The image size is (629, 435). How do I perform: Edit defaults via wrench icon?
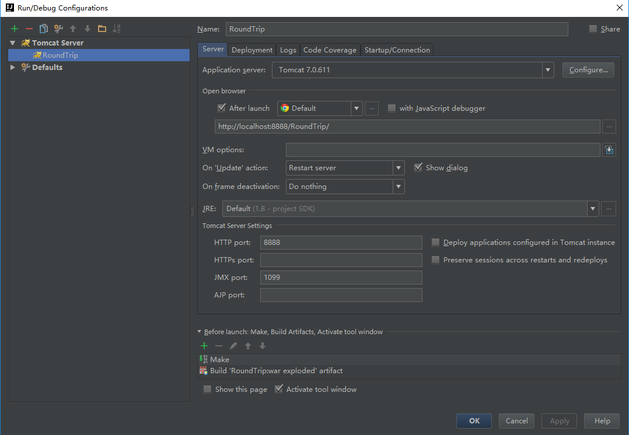click(x=58, y=29)
